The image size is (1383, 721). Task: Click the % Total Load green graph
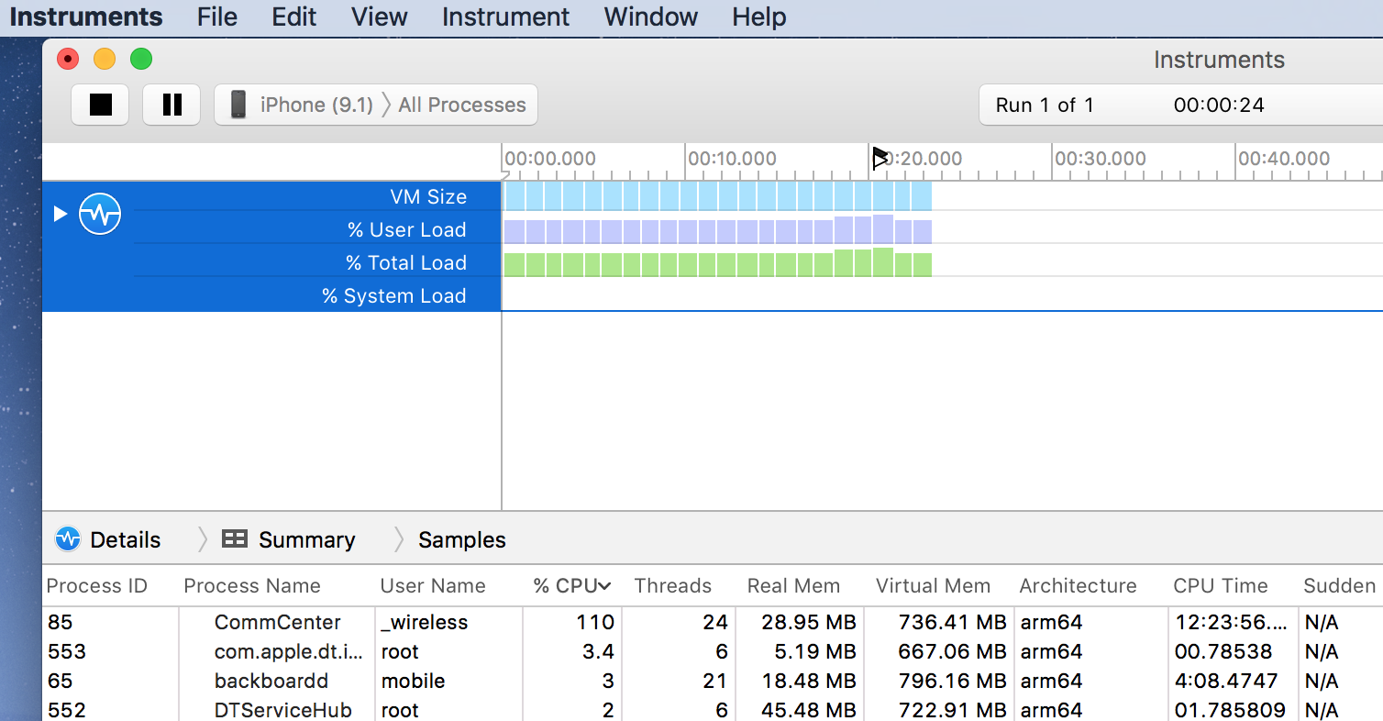(717, 264)
